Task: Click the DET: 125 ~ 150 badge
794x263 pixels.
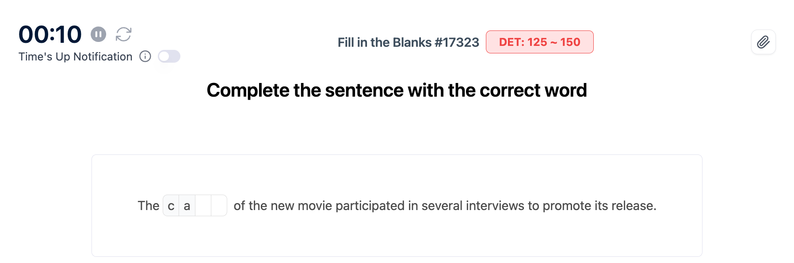Action: pyautogui.click(x=539, y=42)
